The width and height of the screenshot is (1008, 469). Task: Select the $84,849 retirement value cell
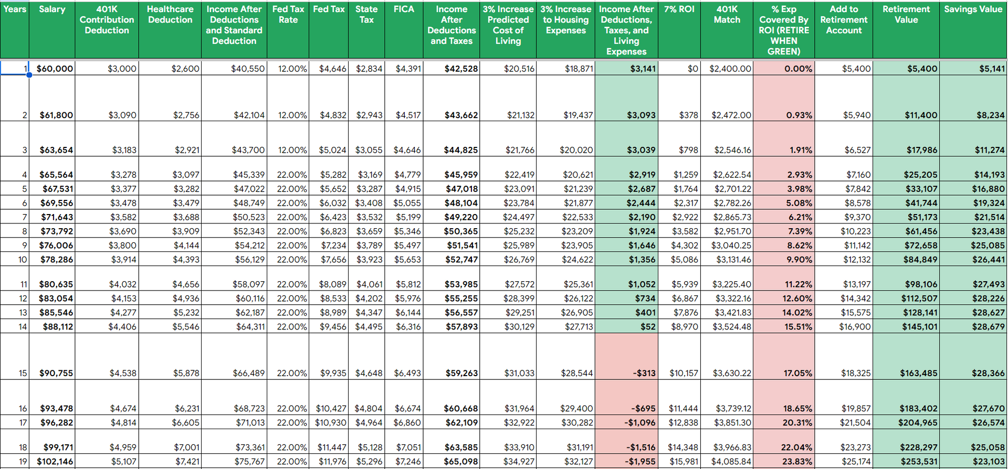(906, 259)
